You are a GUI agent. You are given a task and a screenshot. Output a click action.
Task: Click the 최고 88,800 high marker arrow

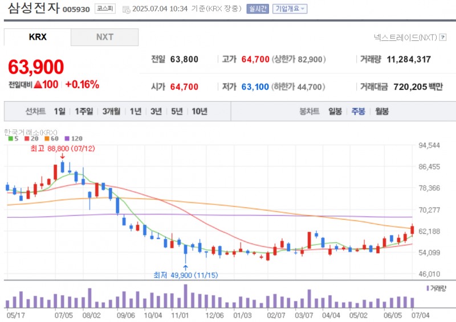tap(62, 156)
